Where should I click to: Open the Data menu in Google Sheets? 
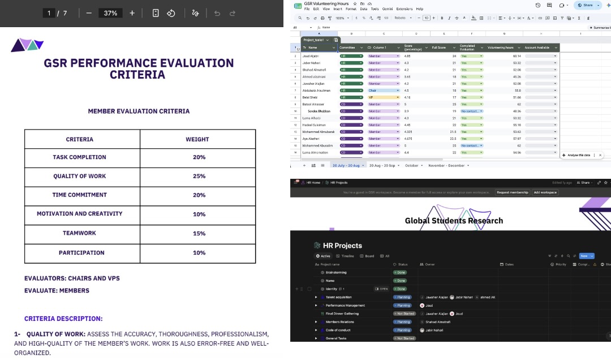[x=364, y=9]
